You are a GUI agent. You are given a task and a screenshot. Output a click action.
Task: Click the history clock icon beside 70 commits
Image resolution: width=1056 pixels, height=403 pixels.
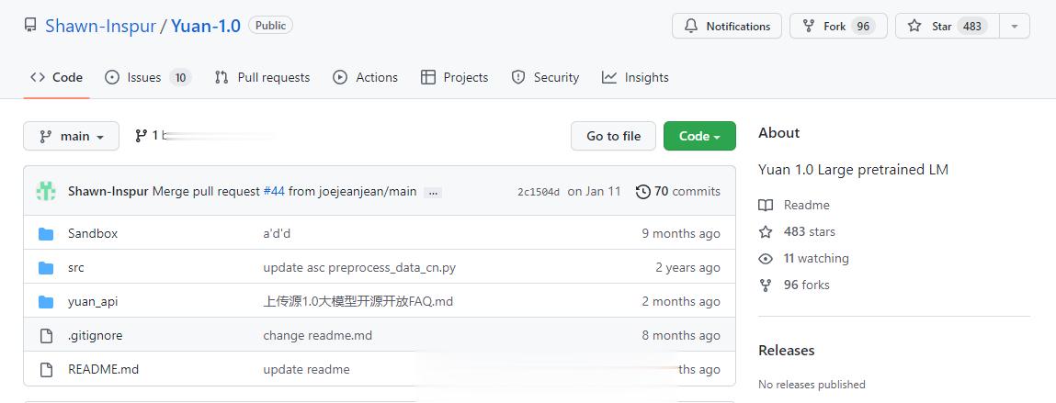click(x=642, y=192)
